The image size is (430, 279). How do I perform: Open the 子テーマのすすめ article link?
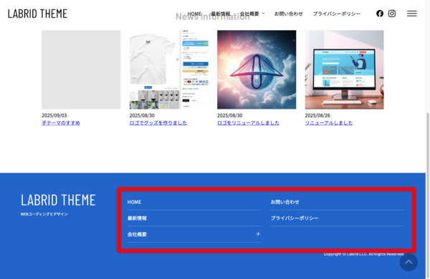(x=61, y=123)
